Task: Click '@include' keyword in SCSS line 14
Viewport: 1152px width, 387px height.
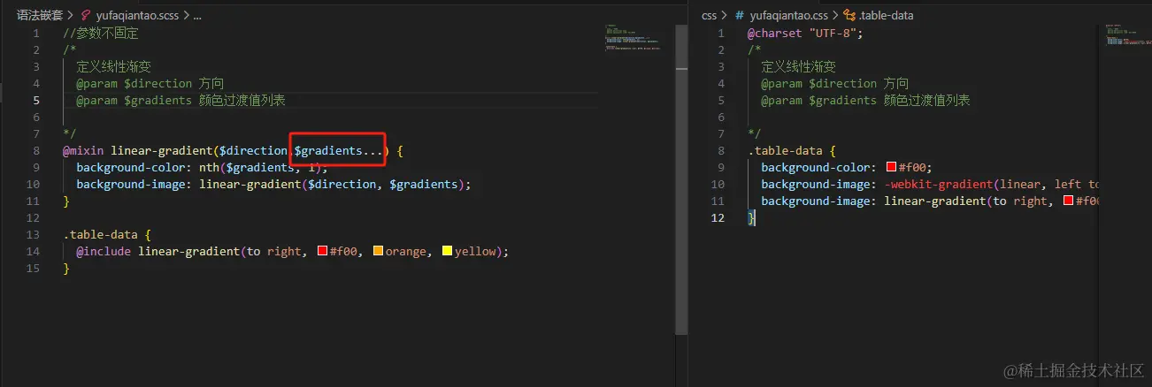Action: click(104, 251)
